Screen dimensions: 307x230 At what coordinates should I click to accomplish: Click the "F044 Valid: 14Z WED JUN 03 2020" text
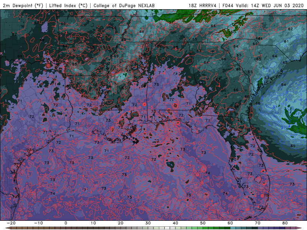[263, 5]
